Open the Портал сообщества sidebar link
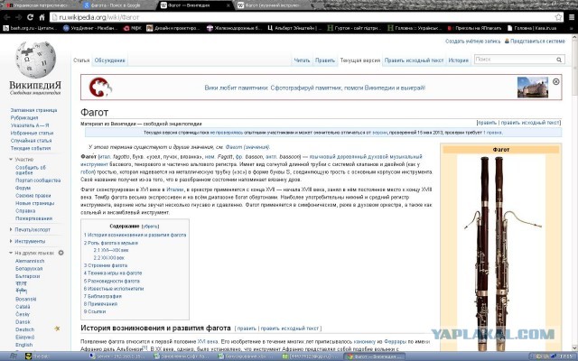The height and width of the screenshot is (361, 578). point(38,180)
